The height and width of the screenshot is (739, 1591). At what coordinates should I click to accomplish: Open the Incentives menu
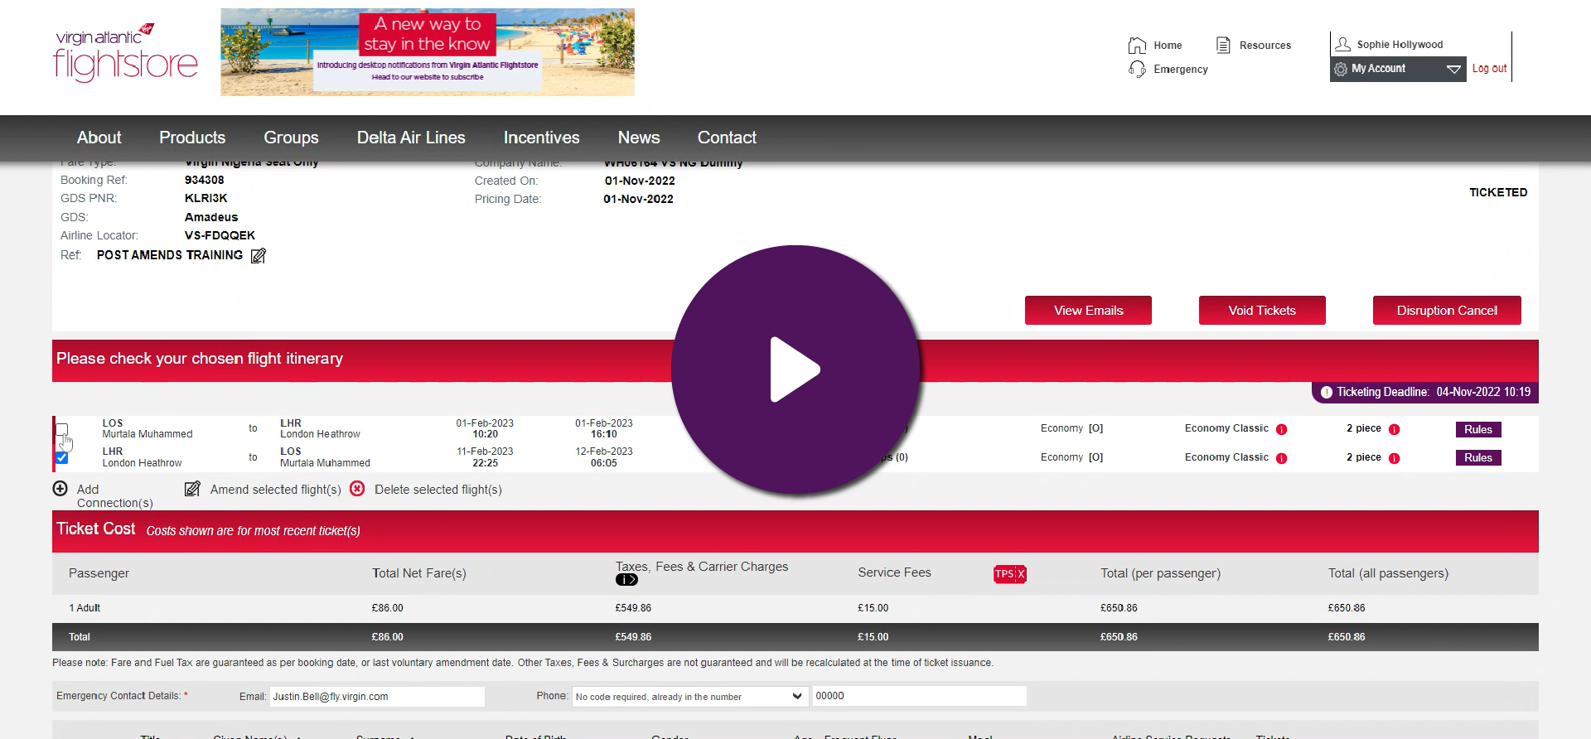541,138
